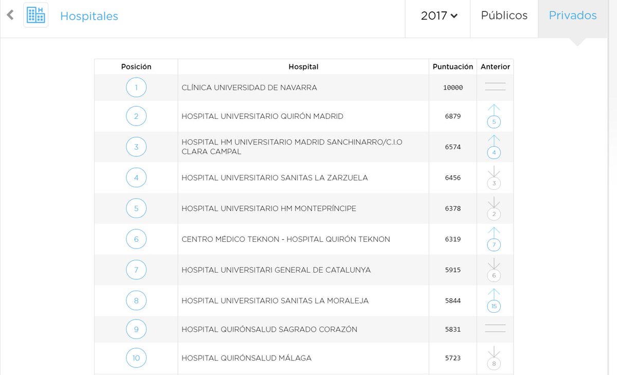The height and width of the screenshot is (375, 617).
Task: Click unchanged-rank indicator for Sagrado Corazón row
Action: [495, 329]
